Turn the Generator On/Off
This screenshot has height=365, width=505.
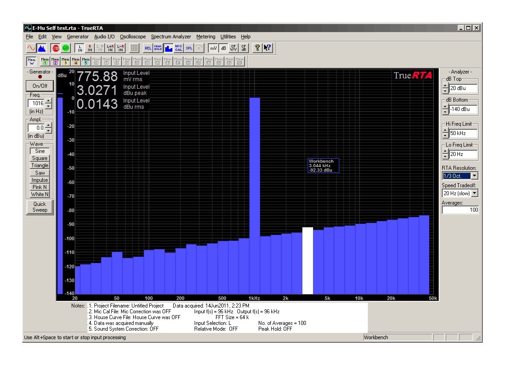point(39,86)
